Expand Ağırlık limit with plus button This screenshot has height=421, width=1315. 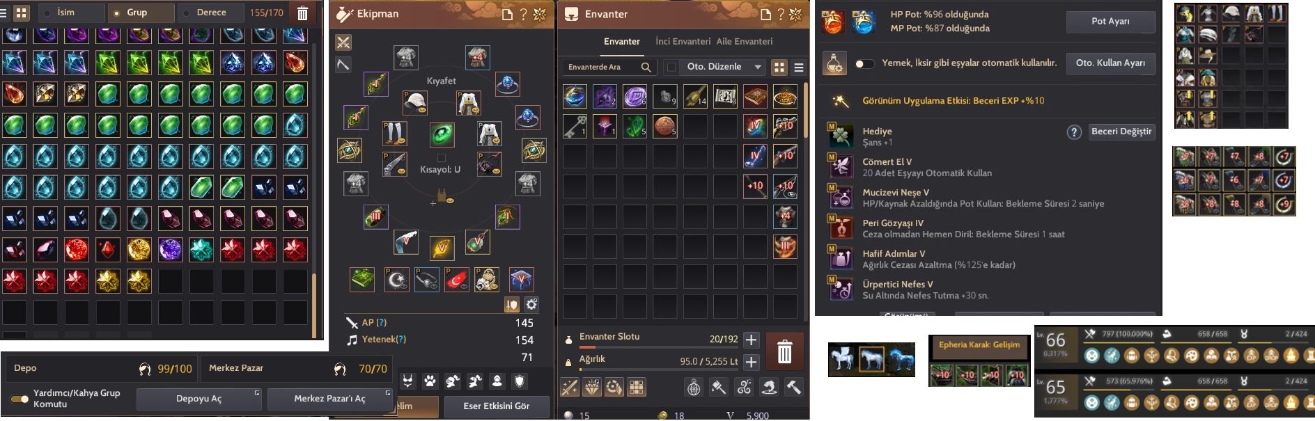751,362
